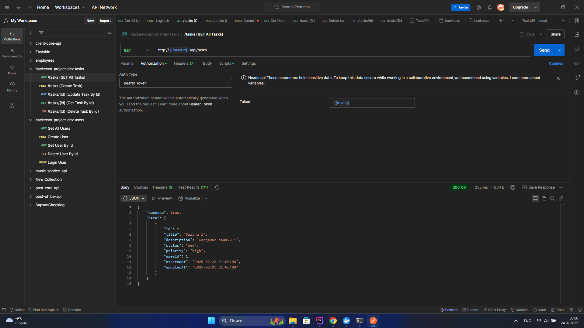Screen dimensions: 584x328
Task: Open the GET method dropdown
Action: pyautogui.click(x=136, y=50)
